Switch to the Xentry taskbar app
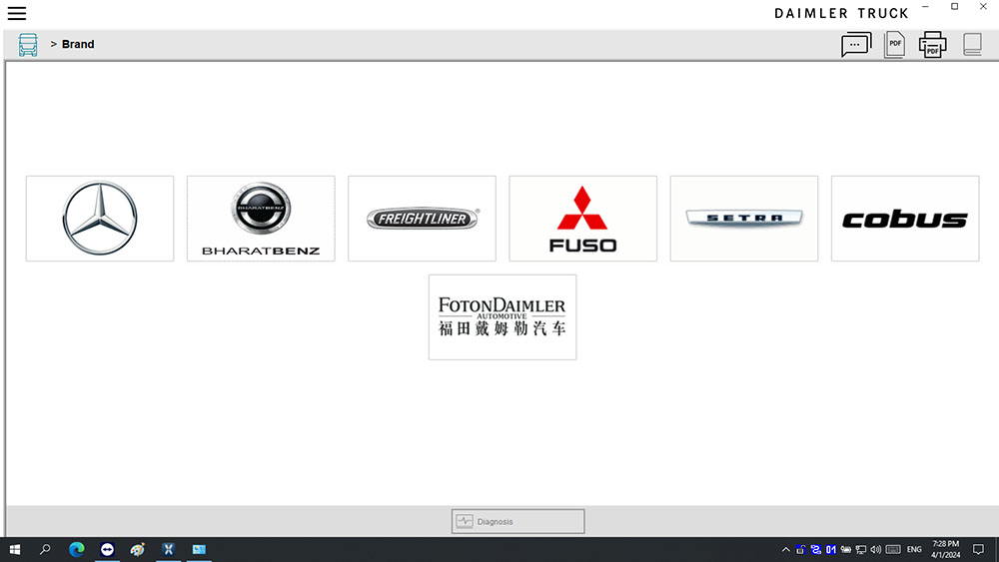 (168, 549)
